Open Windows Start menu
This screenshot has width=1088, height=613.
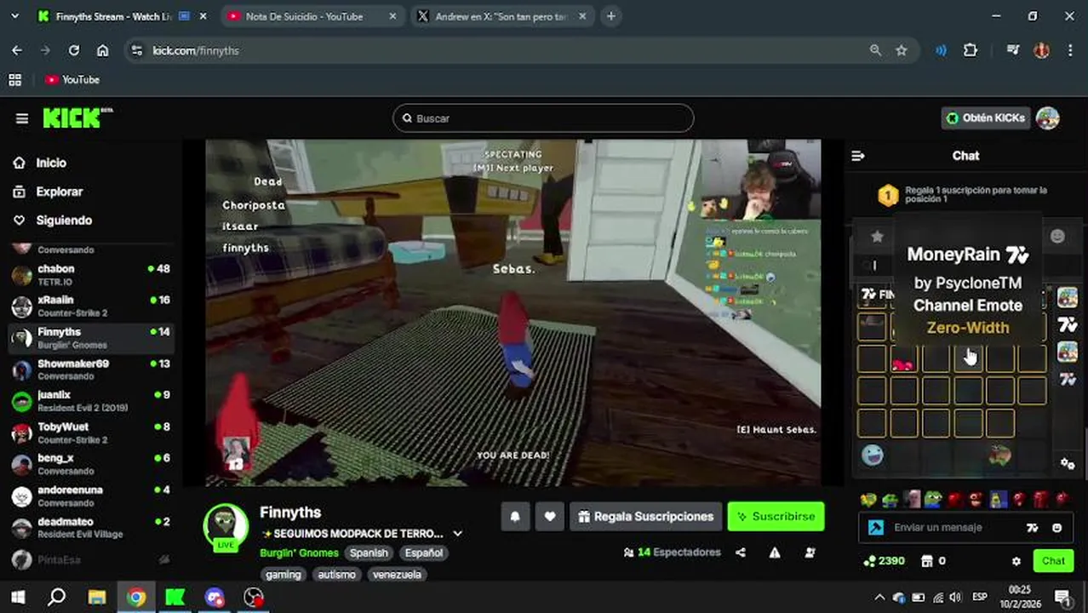point(18,597)
